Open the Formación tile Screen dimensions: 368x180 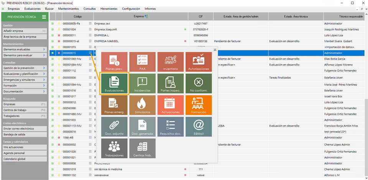pyautogui.click(x=199, y=105)
